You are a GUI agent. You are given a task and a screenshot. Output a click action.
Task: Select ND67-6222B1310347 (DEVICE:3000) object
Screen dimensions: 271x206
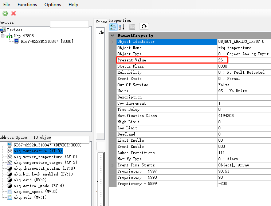click(48, 145)
